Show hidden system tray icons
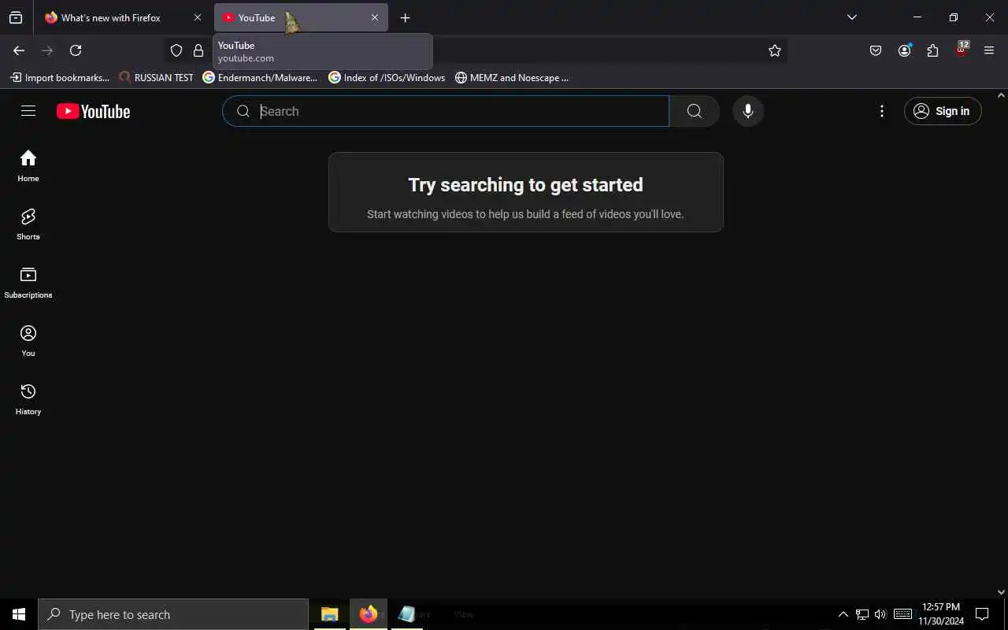Viewport: 1008px width, 630px height. 843,614
